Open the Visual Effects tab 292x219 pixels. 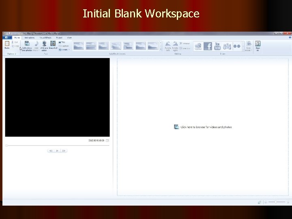tap(45, 38)
